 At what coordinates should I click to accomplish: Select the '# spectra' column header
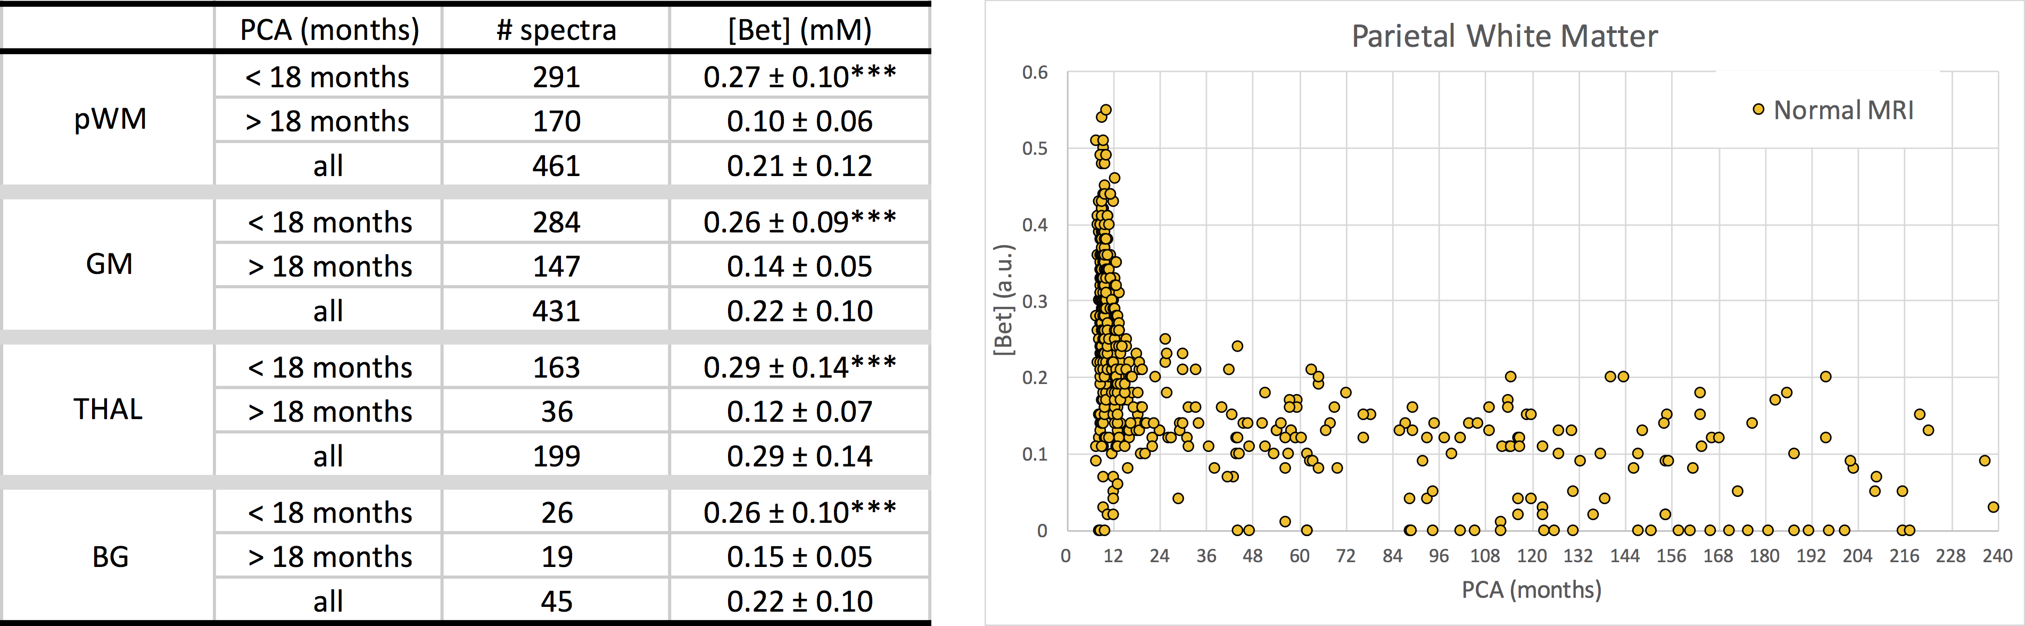(556, 30)
